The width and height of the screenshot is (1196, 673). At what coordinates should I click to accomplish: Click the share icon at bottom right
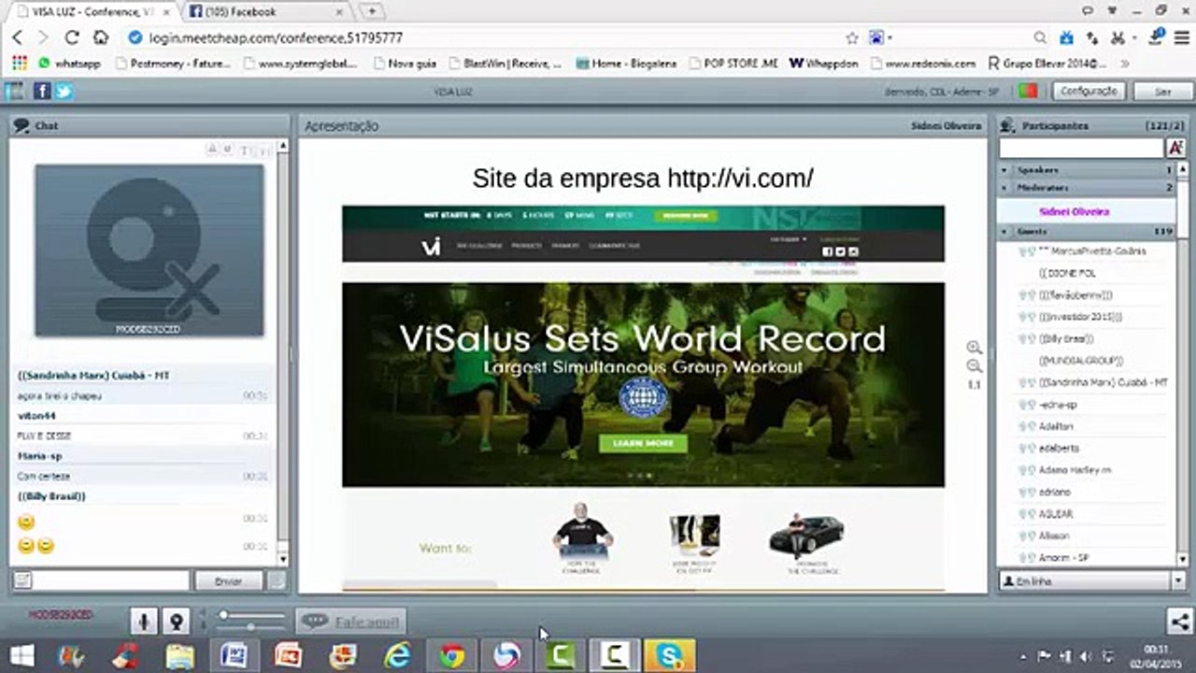tap(1179, 621)
